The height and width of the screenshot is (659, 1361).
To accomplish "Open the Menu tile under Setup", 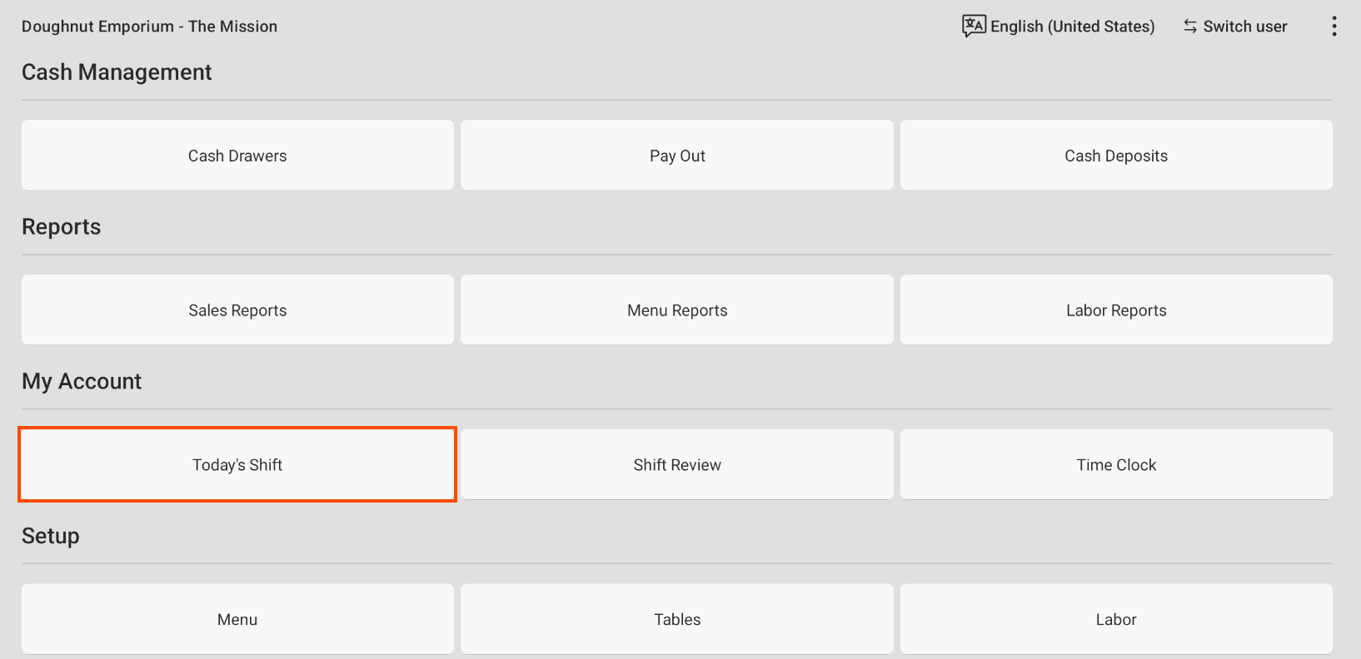I will tap(237, 619).
